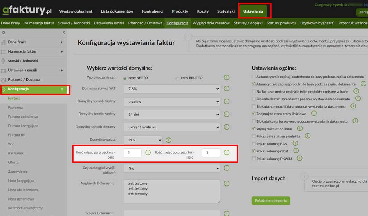Click the Nagłówek Dokumentu text area

click(x=171, y=191)
